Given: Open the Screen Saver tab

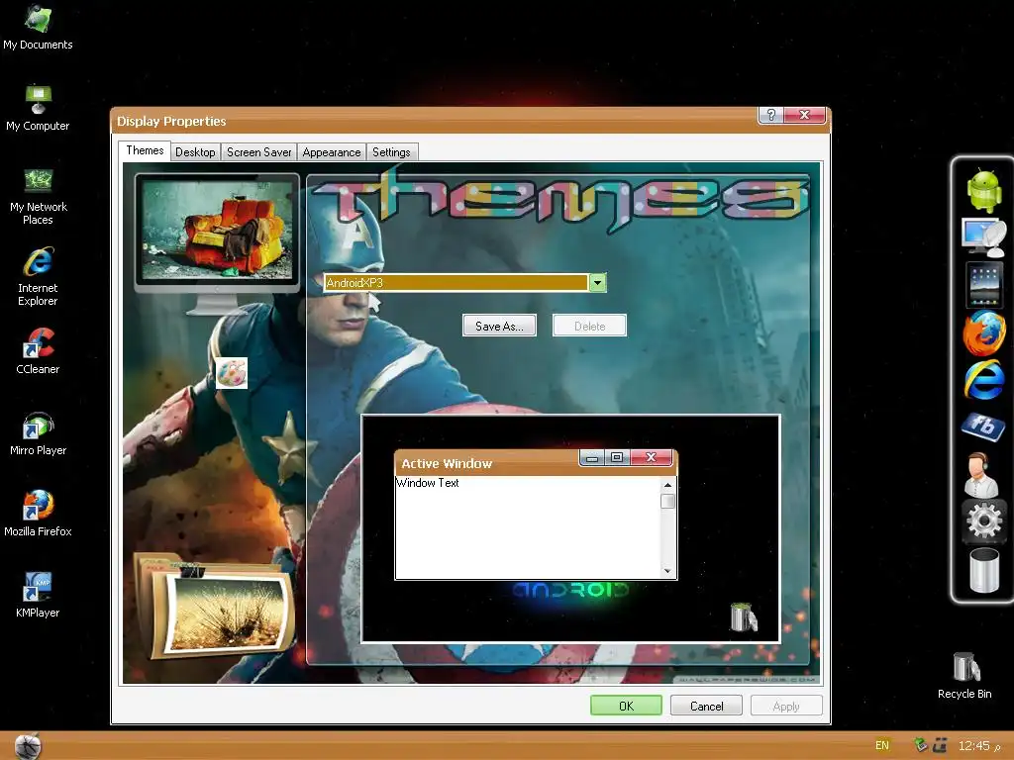Looking at the screenshot, I should (258, 152).
